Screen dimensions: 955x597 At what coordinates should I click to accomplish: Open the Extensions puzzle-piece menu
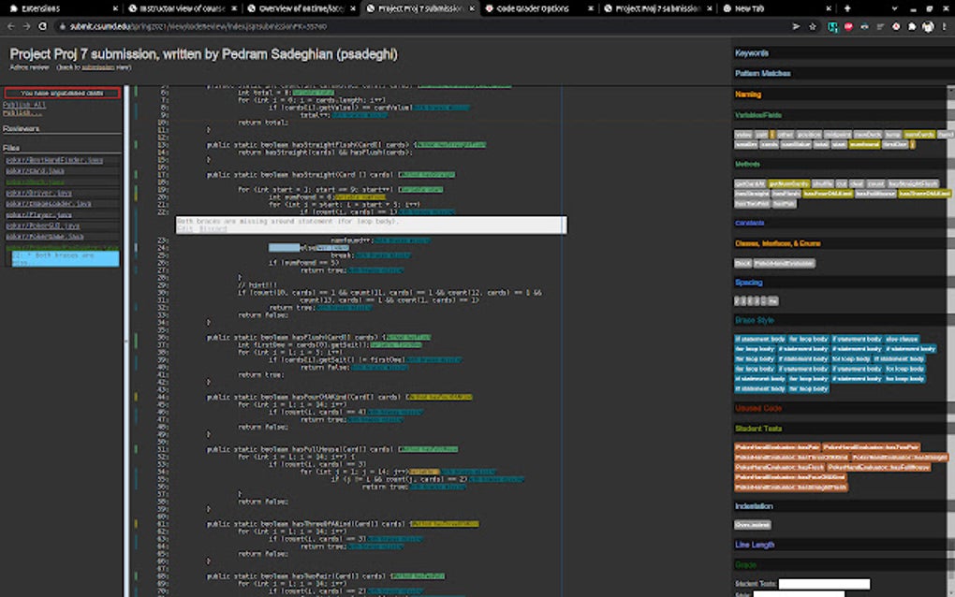tap(911, 27)
